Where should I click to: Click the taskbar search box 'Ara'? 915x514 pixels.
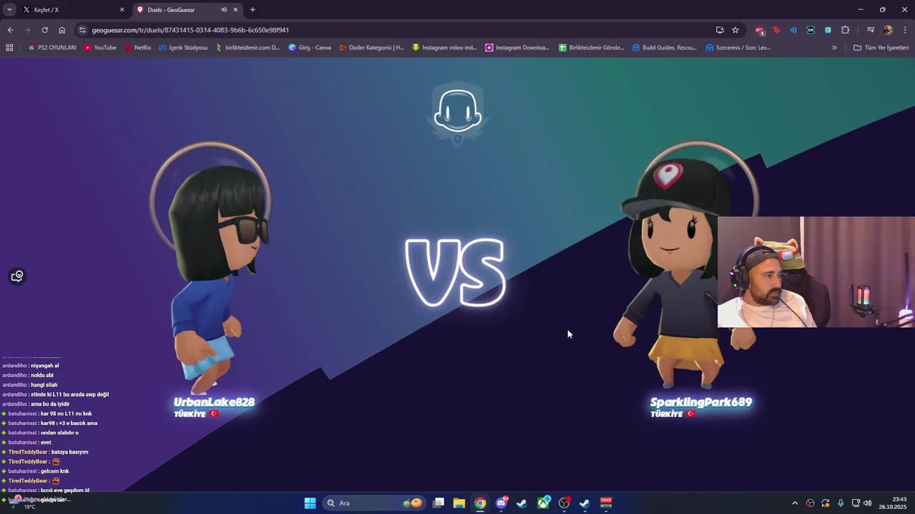(x=374, y=503)
